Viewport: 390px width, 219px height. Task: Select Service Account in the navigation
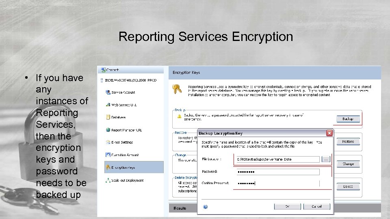123,92
